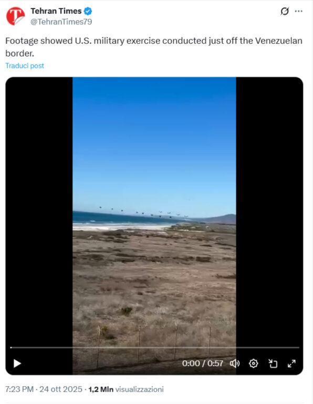Click the video progress bar

155,348
